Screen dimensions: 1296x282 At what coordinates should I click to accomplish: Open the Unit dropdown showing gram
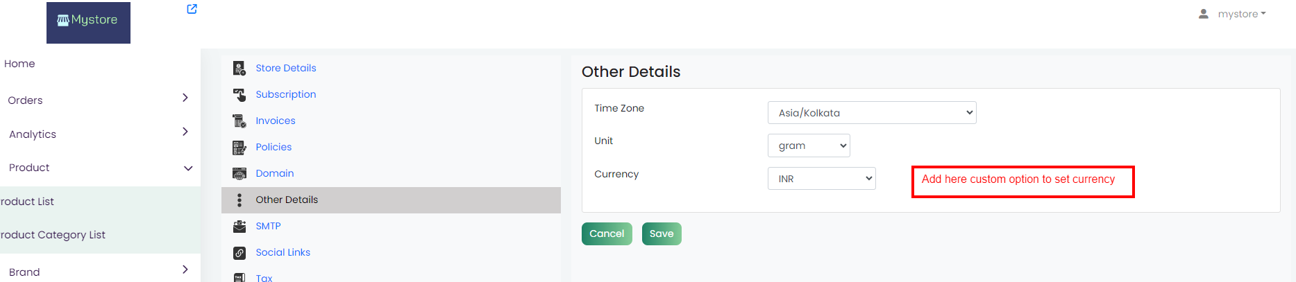click(x=809, y=146)
